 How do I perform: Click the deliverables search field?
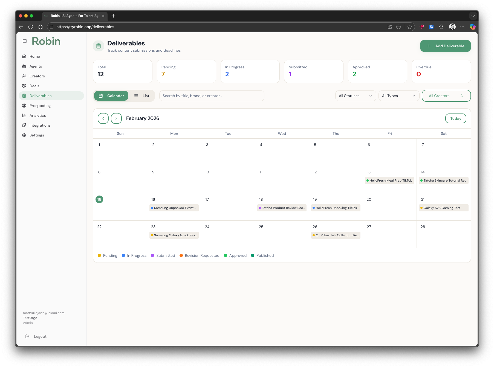(212, 96)
